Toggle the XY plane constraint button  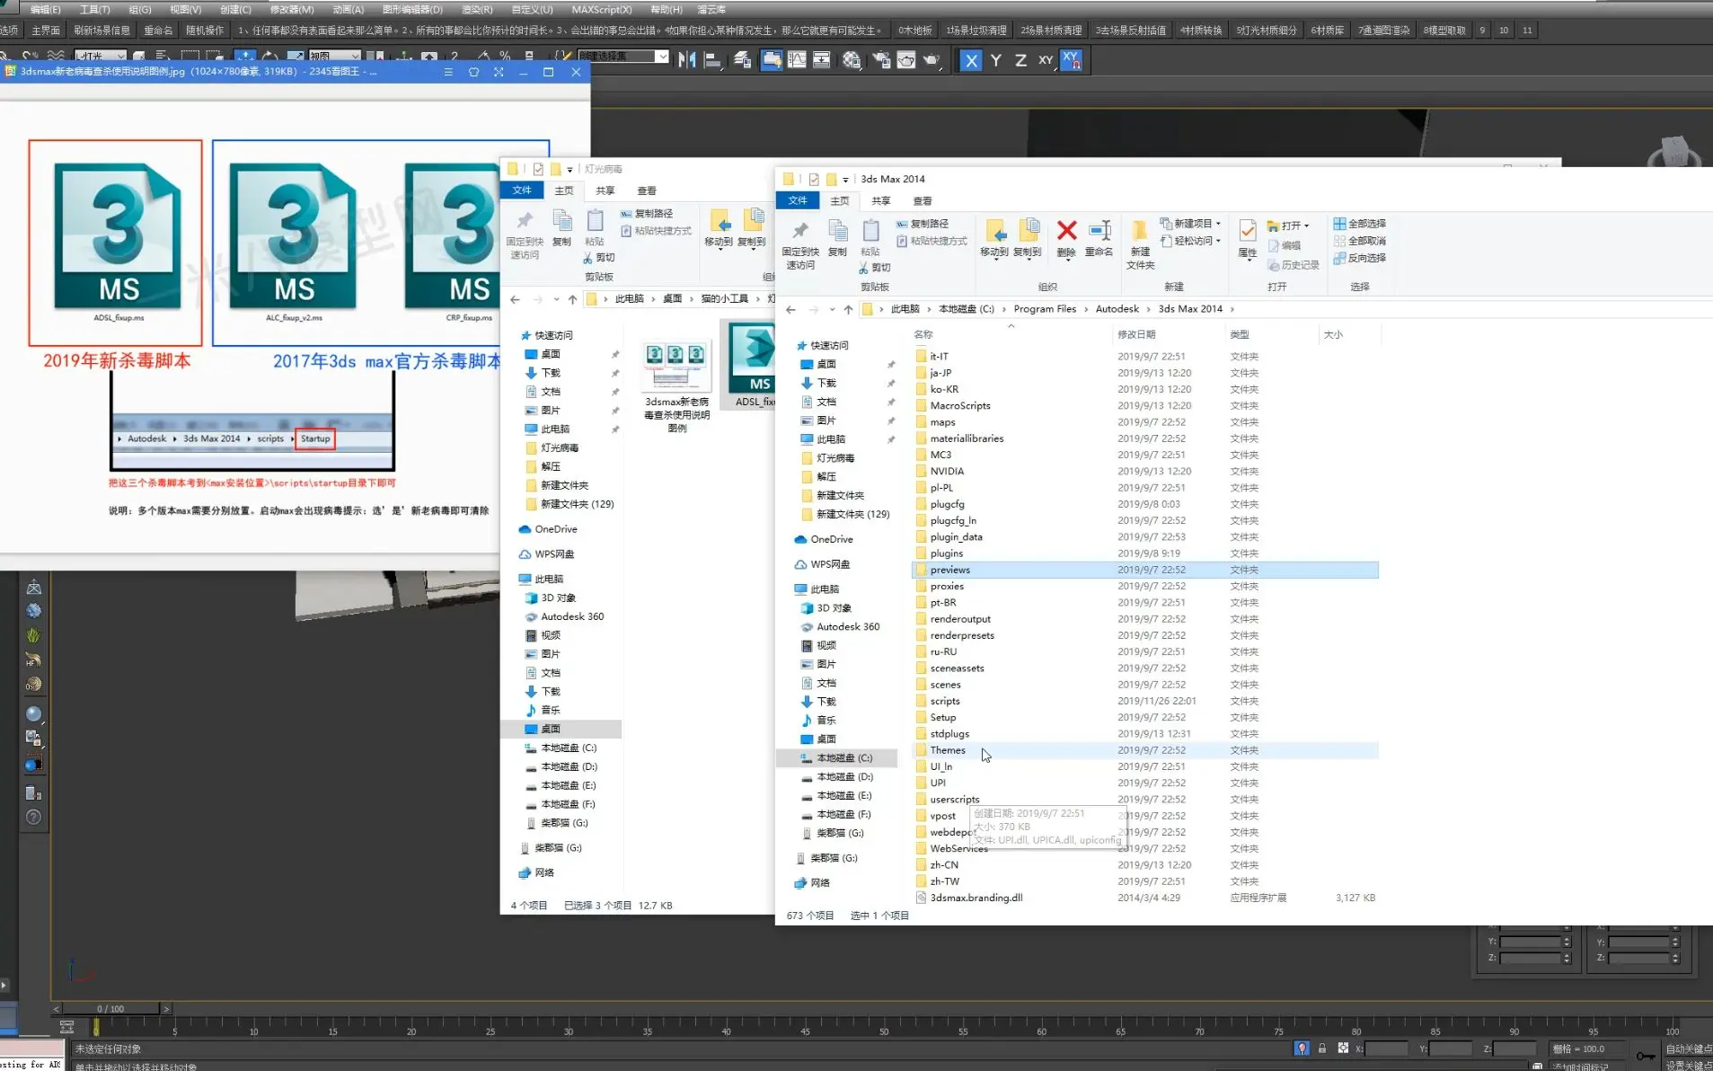(1046, 60)
